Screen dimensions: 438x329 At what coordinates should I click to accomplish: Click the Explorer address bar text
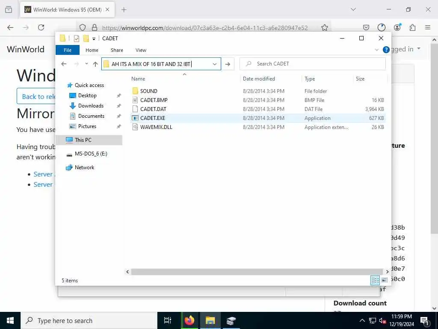point(151,64)
